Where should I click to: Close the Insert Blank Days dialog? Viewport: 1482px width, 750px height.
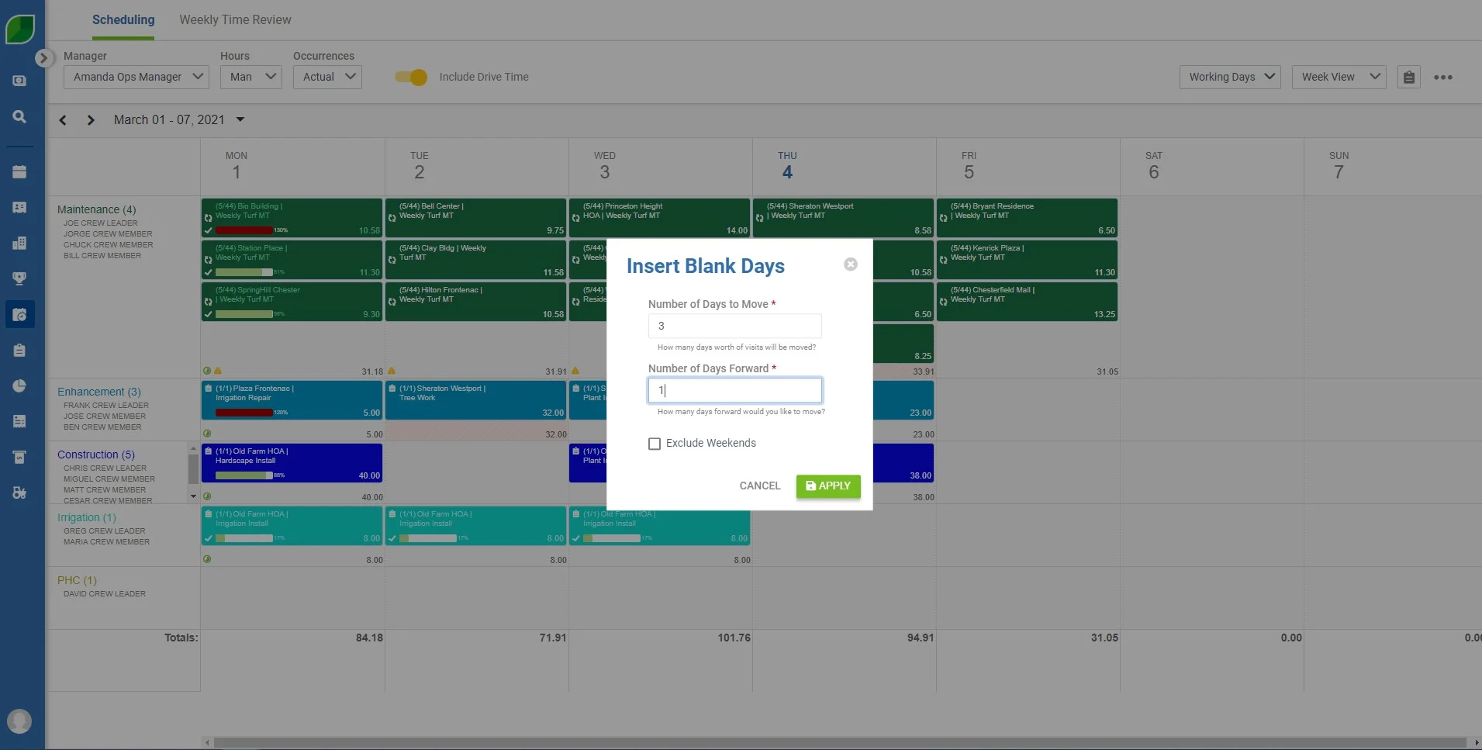[851, 264]
